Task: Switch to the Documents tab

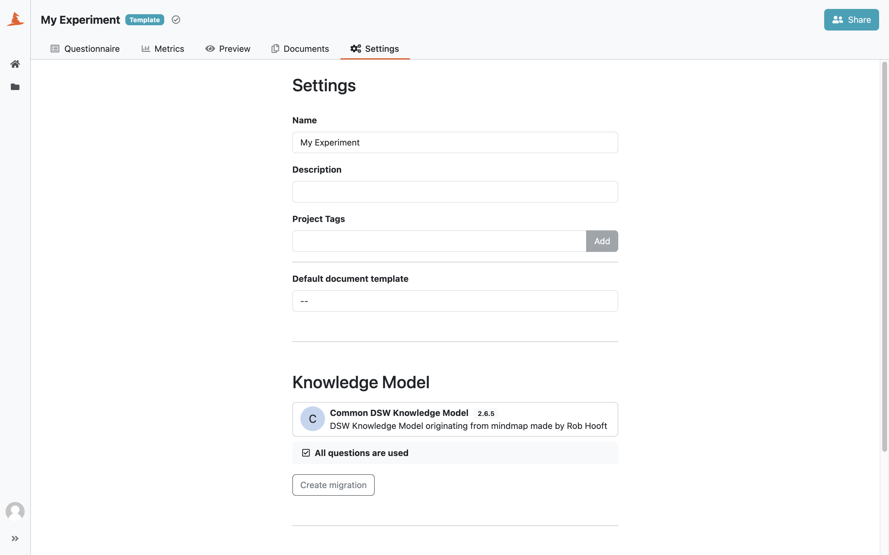Action: coord(300,49)
